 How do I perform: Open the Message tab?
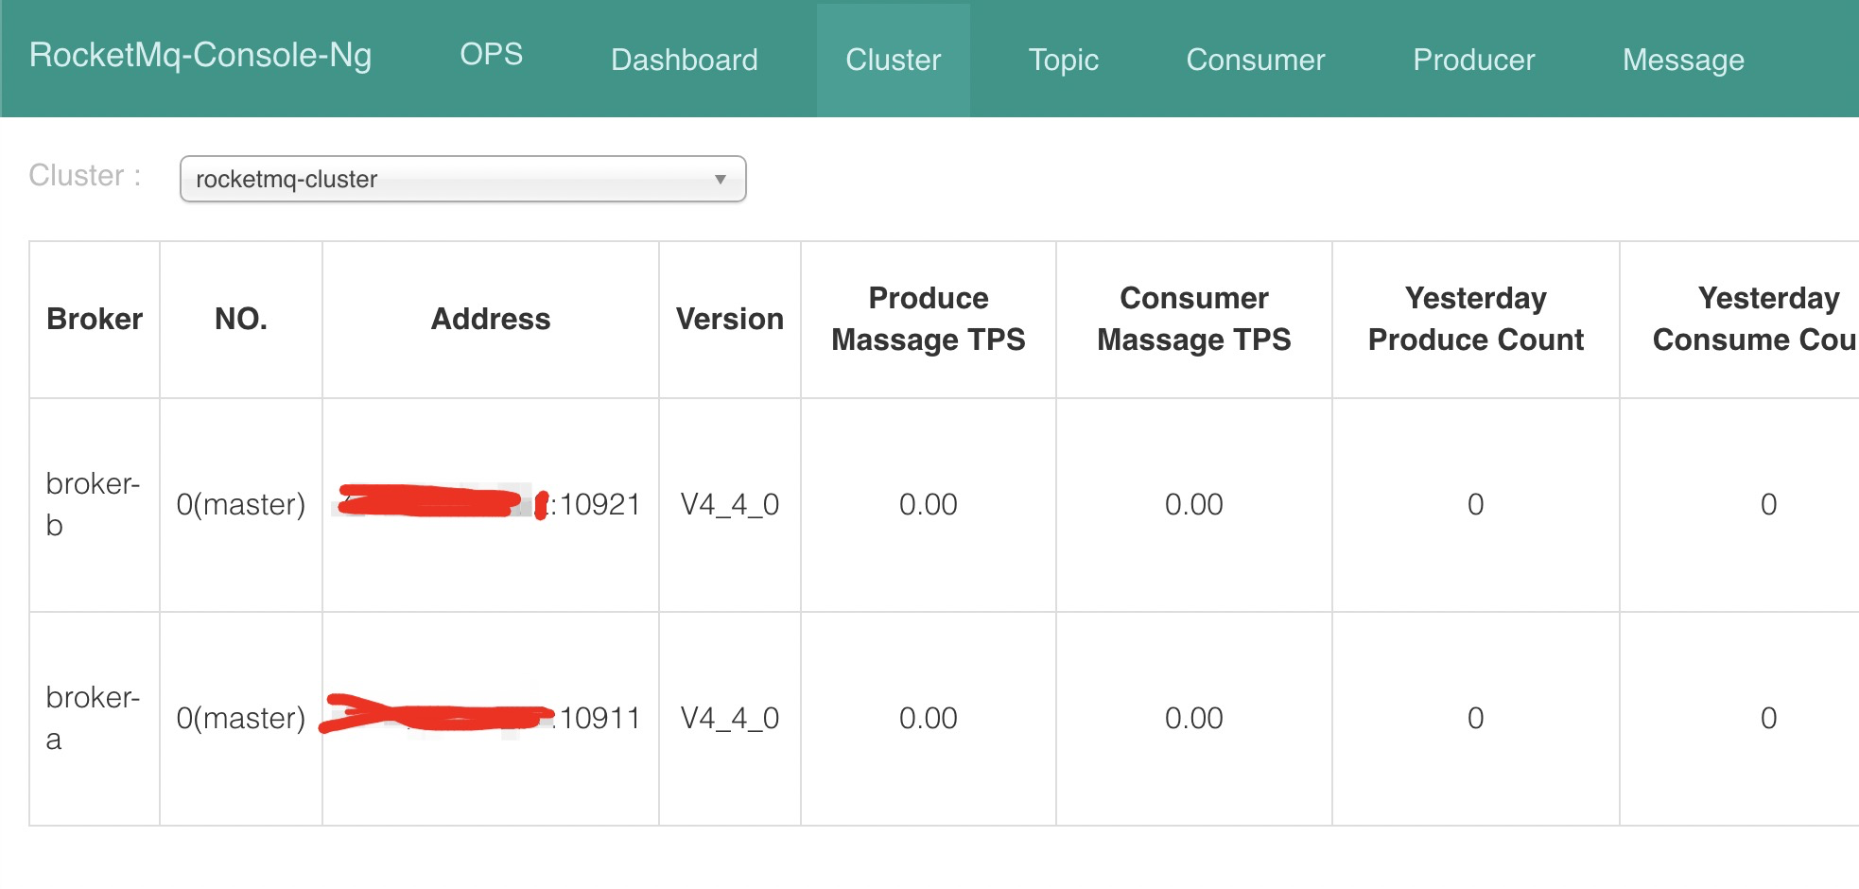[x=1683, y=60]
